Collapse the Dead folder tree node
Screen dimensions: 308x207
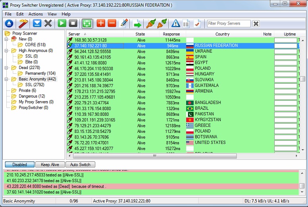pos(6,68)
